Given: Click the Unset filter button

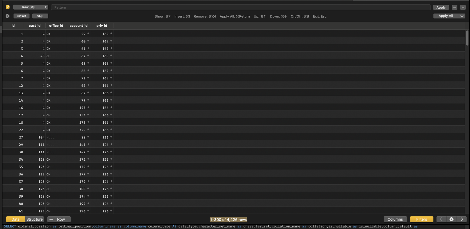Looking at the screenshot, I should coord(22,16).
